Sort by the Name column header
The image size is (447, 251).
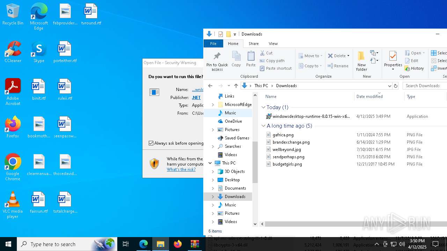click(x=271, y=97)
